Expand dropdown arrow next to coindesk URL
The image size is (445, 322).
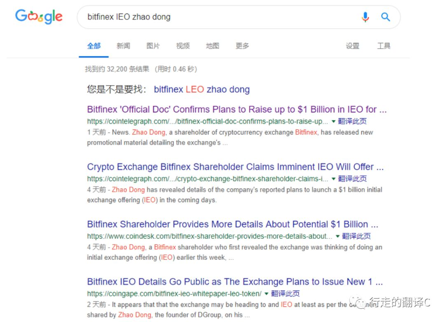[x=338, y=236]
